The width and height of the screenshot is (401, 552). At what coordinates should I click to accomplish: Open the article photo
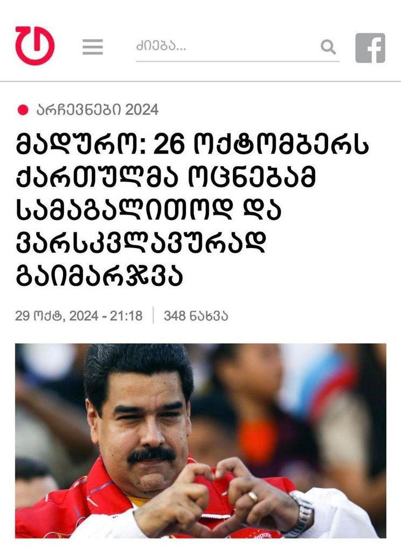[200, 441]
